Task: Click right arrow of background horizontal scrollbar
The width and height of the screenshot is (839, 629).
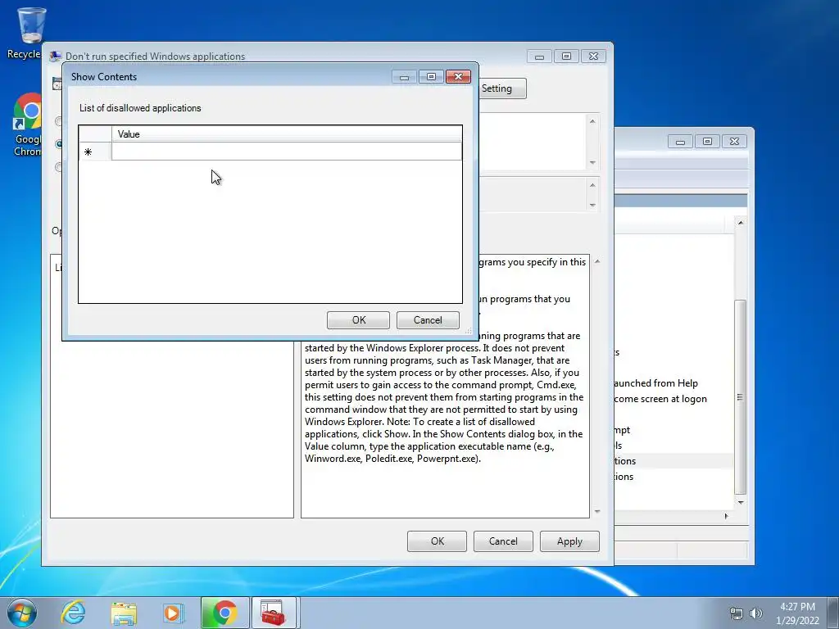Action: click(726, 516)
